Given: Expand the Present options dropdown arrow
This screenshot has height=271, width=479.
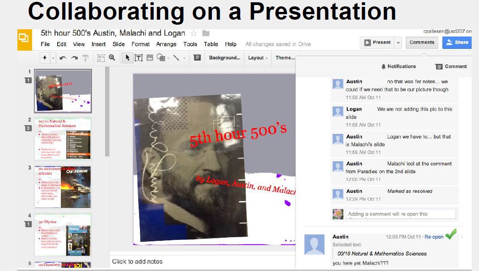Looking at the screenshot, I should point(398,43).
